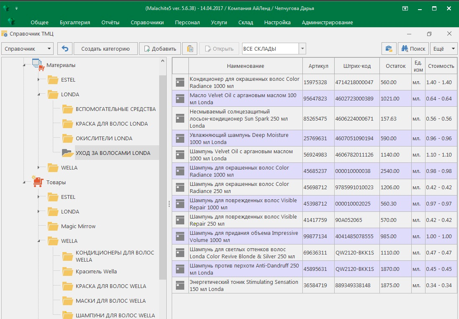Open the Справочник dropdown in the toolbar
This screenshot has width=459, height=319.
point(28,49)
